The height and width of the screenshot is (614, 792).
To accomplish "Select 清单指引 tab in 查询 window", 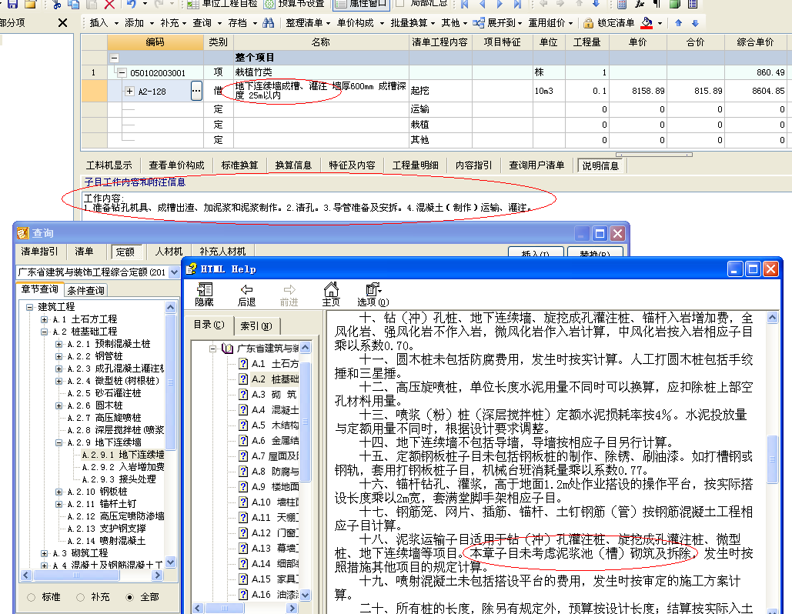I will pyautogui.click(x=39, y=252).
